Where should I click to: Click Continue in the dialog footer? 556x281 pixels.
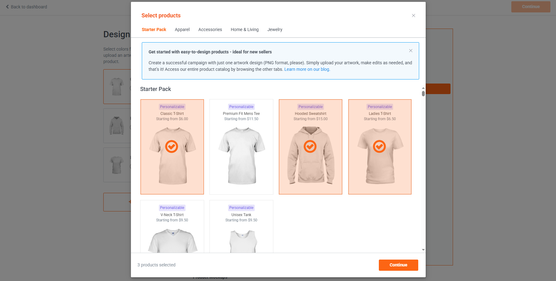pos(398,265)
